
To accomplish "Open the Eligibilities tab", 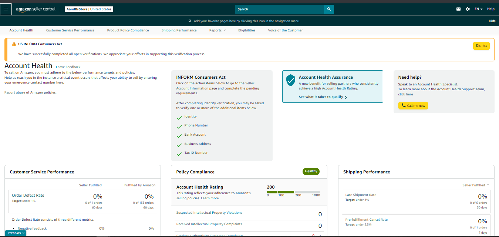I will [247, 30].
